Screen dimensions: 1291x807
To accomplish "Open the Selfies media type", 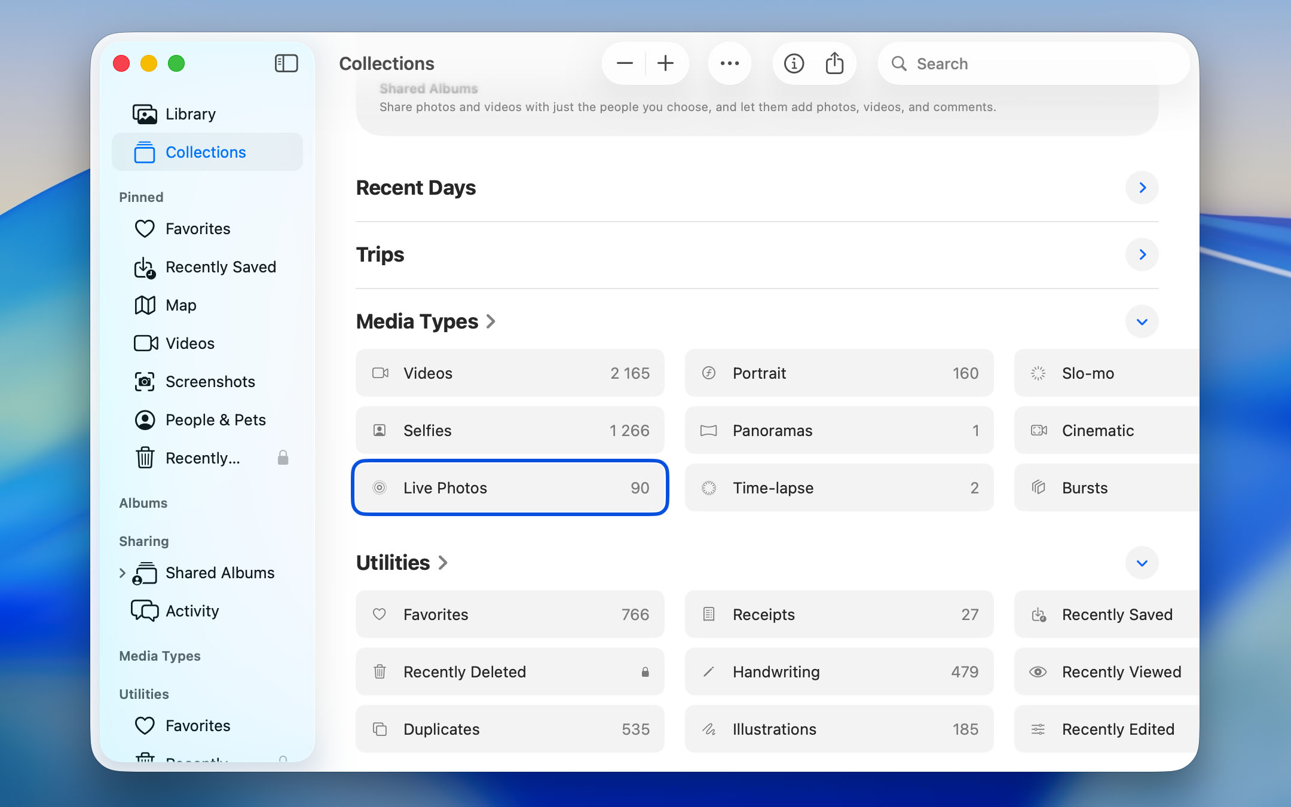I will click(x=510, y=430).
